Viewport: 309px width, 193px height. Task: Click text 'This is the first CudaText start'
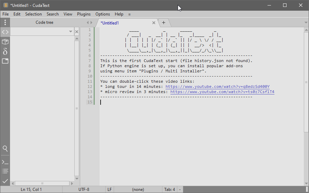click(139, 61)
